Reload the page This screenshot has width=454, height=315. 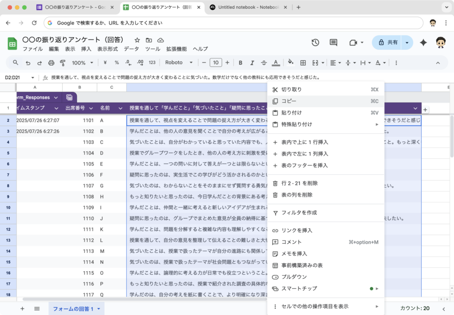(x=34, y=23)
